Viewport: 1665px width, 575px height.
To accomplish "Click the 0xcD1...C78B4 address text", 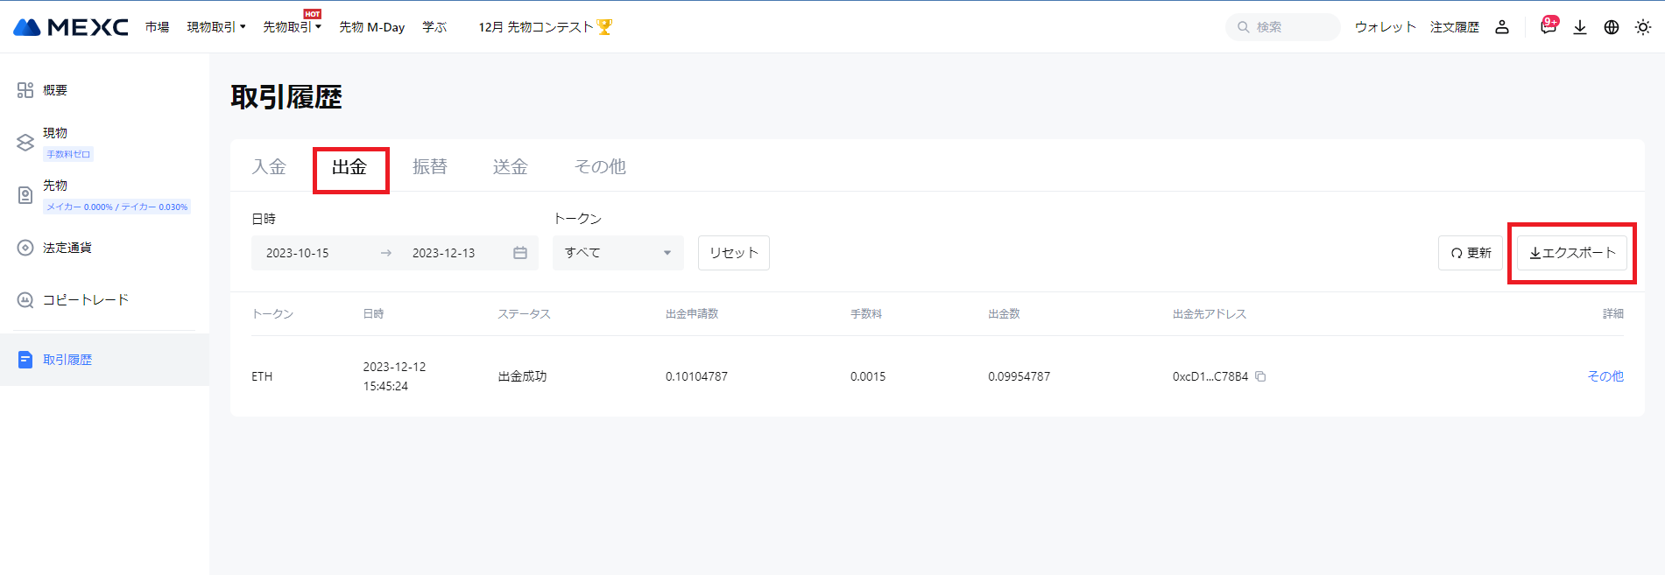I will point(1210,376).
